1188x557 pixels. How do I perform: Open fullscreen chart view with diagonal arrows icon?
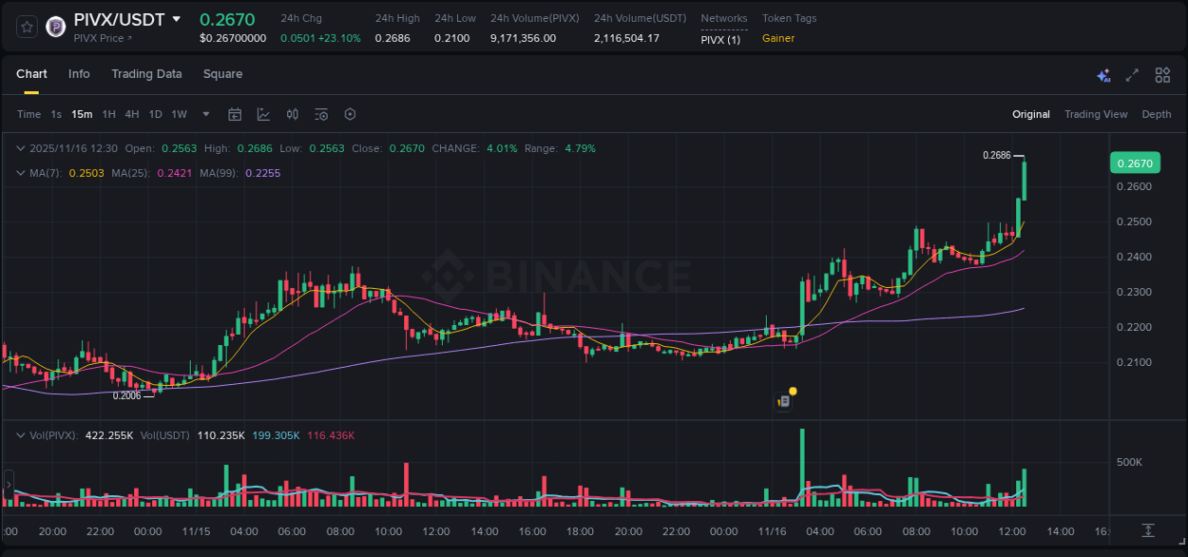1131,74
